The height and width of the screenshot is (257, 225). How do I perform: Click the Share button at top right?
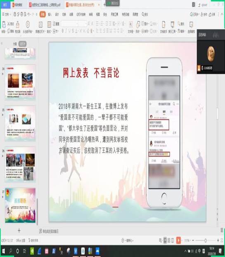pyautogui.click(x=212, y=14)
